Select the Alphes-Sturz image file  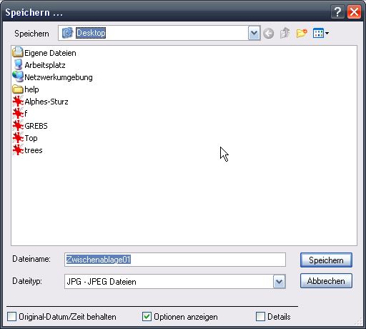(x=41, y=102)
